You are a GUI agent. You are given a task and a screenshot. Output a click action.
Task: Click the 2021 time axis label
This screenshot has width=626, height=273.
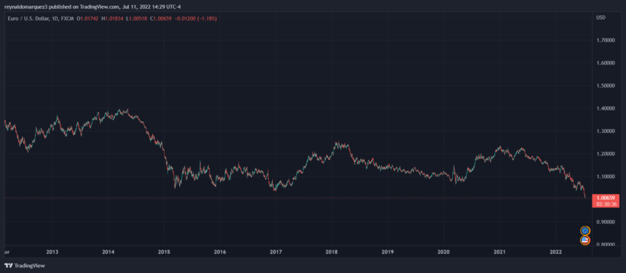500,252
